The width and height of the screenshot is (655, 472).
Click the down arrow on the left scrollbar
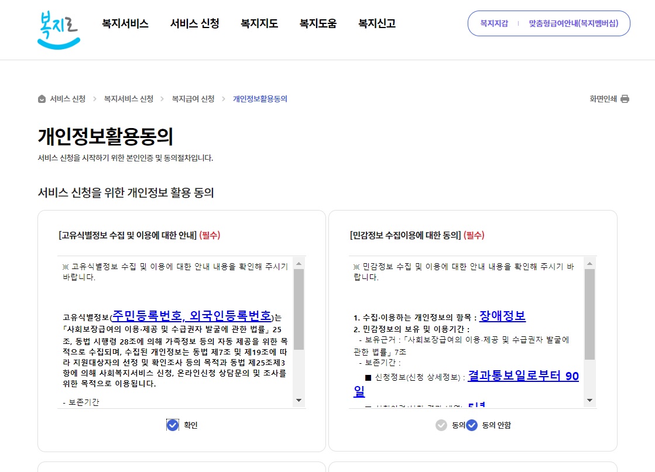click(x=300, y=401)
